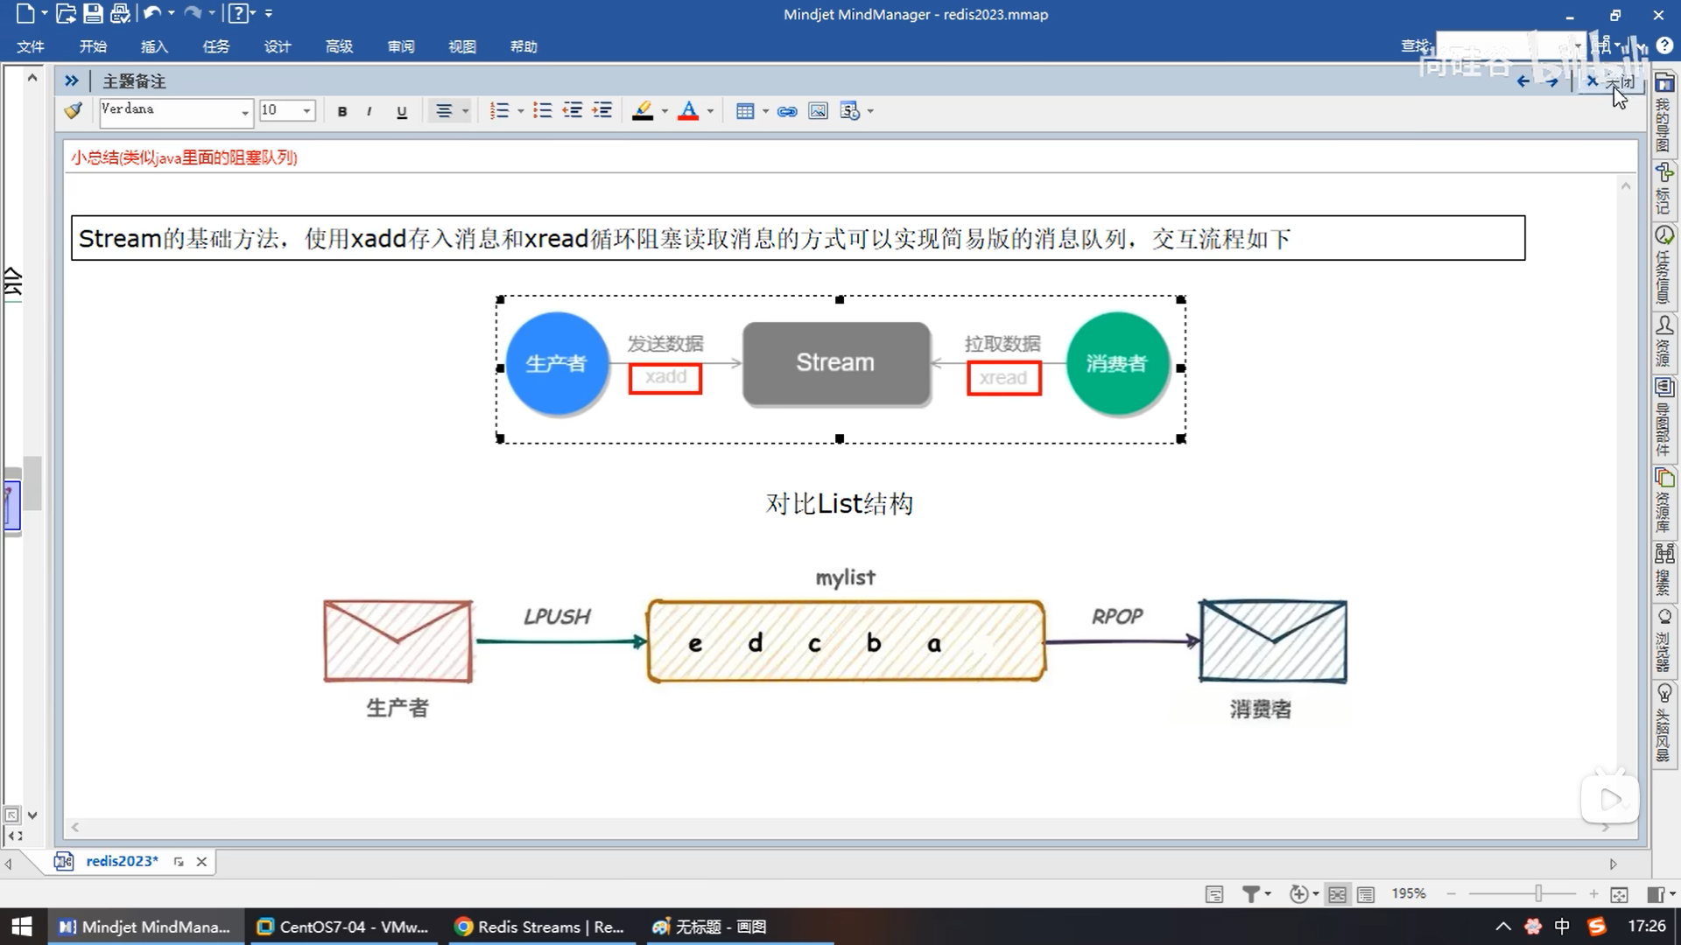
Task: Toggle italic formatting in notes toolbar
Action: coord(369,111)
